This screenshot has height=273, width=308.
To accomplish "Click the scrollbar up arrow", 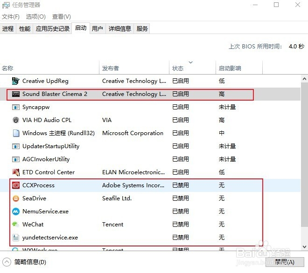I will (x=304, y=79).
